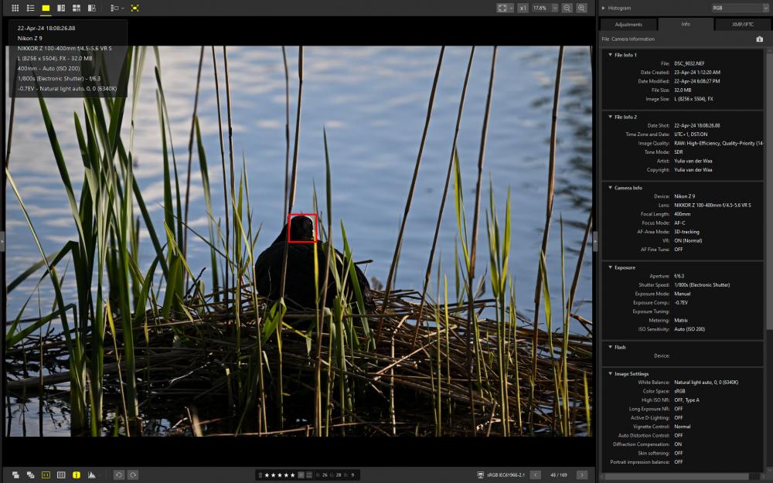Collapse the Image Settings section
This screenshot has width=773, height=483.
pyautogui.click(x=611, y=373)
